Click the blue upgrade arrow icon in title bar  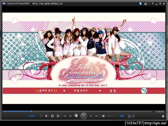coord(141,4)
